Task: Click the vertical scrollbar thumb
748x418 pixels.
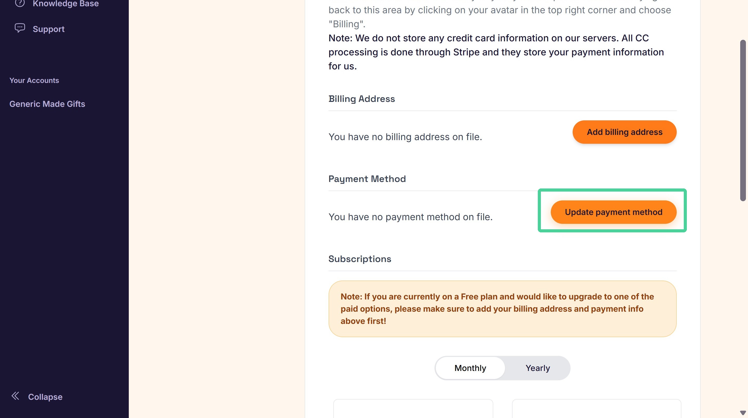Action: [743, 120]
